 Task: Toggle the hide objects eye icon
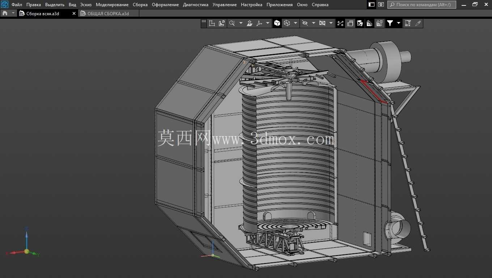coord(305,23)
